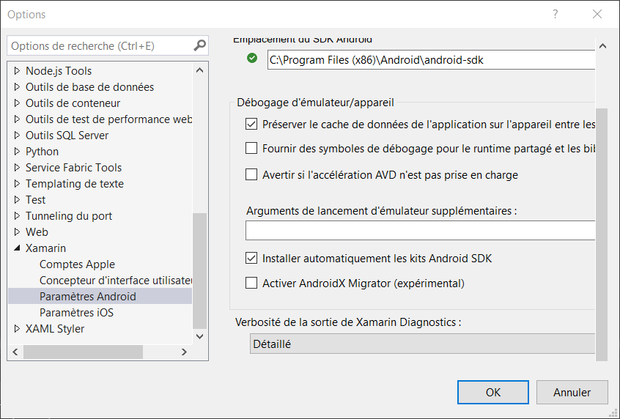Disable preserving application data cache checkbox

251,125
